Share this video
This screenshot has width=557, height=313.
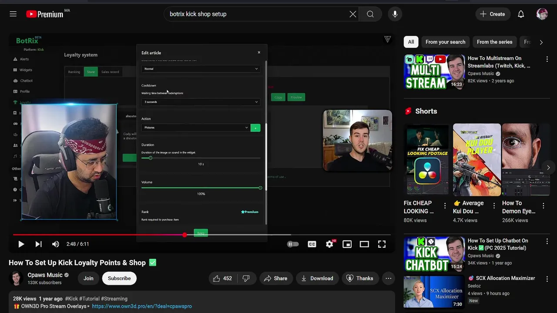tap(276, 278)
